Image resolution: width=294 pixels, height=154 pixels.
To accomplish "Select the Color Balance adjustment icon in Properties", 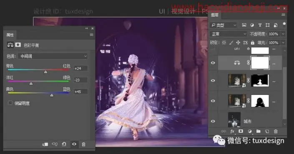I will click(10, 45).
